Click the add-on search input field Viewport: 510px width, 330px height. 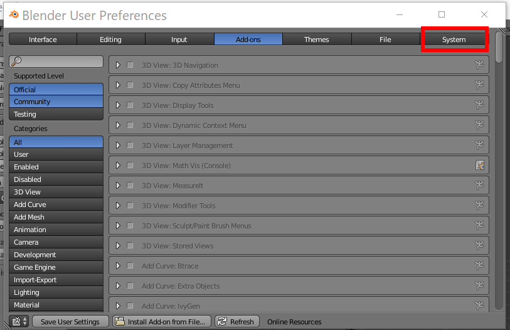click(x=56, y=61)
